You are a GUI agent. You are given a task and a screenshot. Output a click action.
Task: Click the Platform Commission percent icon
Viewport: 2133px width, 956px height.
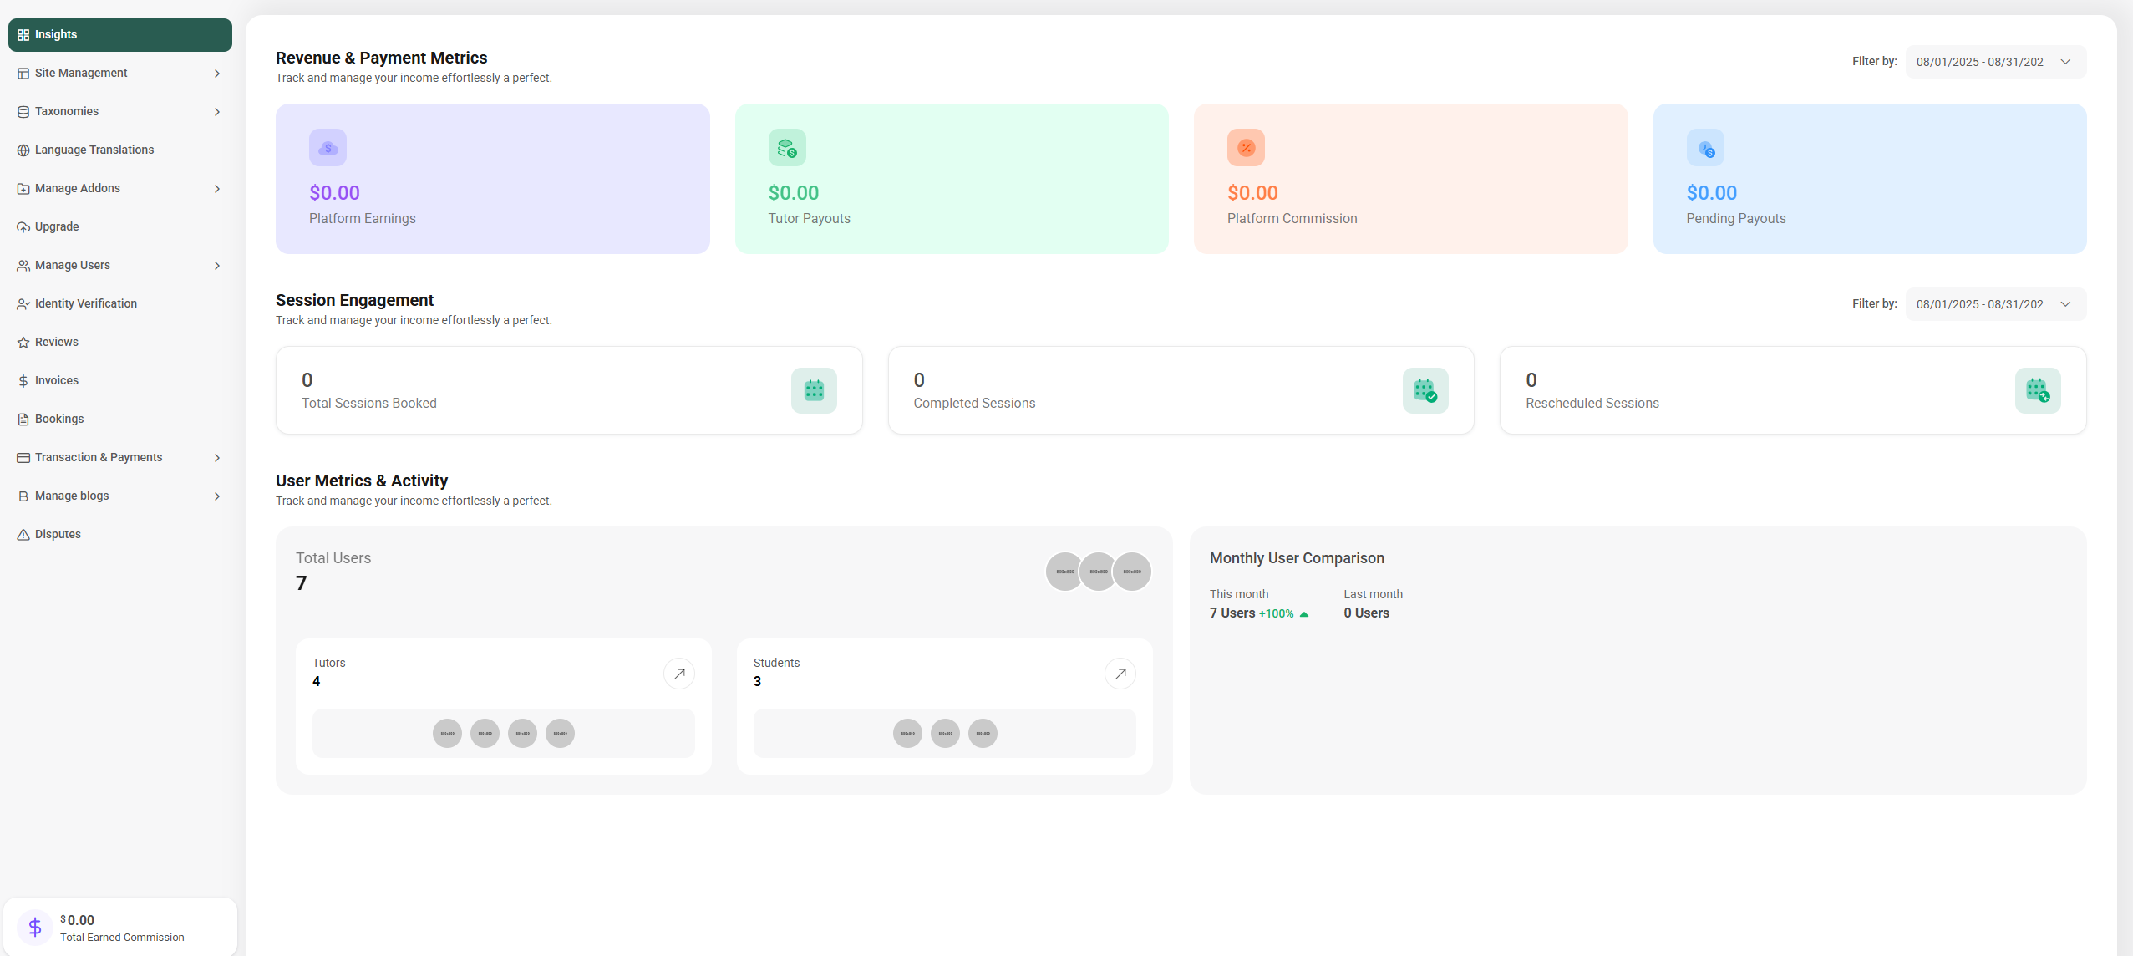point(1245,148)
